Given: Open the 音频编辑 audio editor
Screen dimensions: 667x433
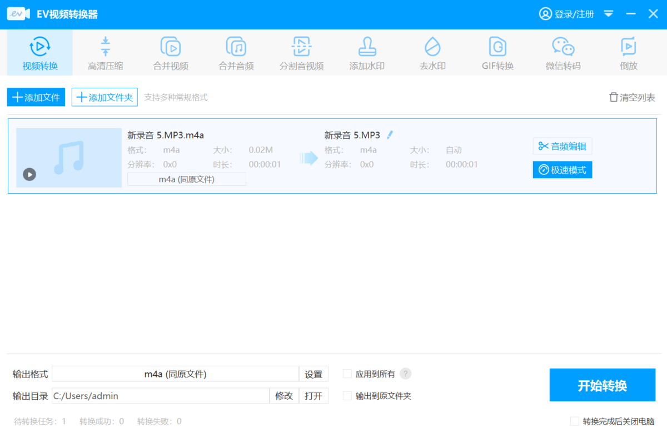Looking at the screenshot, I should (562, 146).
